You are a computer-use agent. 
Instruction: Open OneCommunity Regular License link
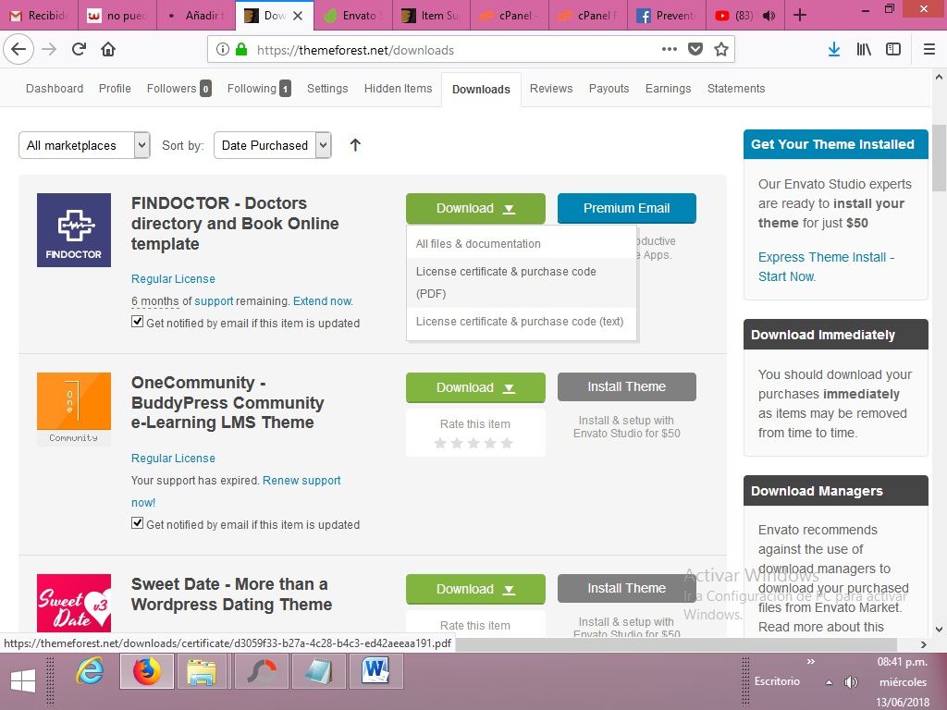tap(173, 459)
